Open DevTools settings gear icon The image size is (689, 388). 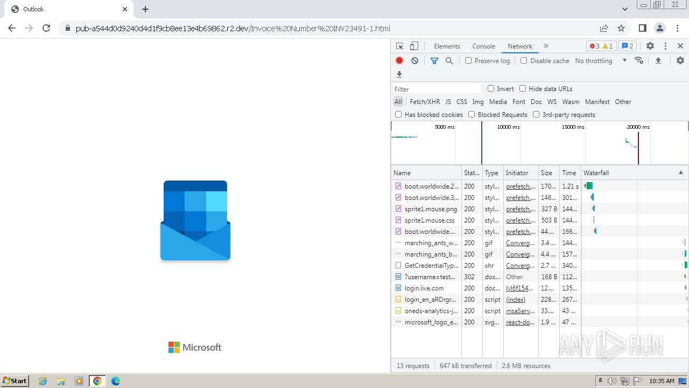(650, 46)
